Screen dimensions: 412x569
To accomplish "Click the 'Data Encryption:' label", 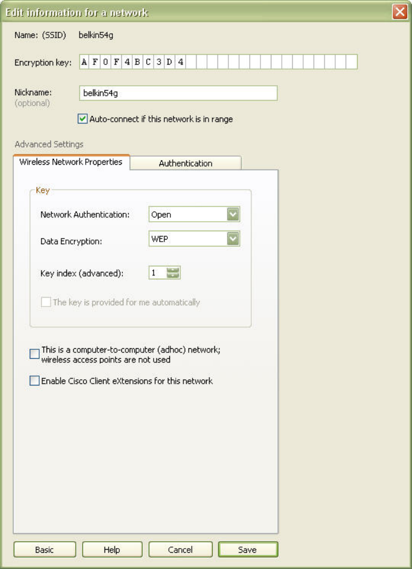I will pyautogui.click(x=71, y=241).
